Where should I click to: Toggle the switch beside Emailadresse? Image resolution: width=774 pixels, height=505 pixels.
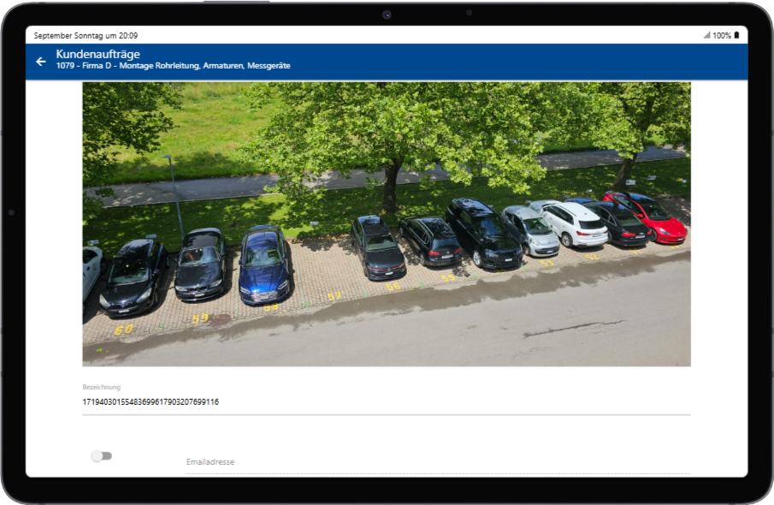click(102, 456)
